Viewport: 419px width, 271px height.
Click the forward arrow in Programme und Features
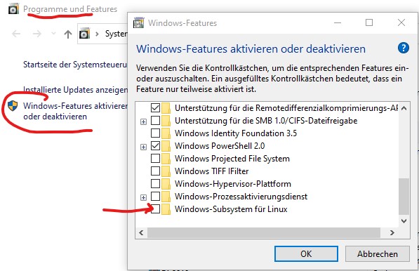pos(37,34)
